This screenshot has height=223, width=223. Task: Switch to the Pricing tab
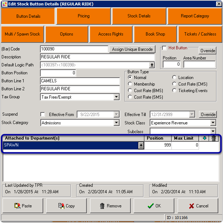[84, 16]
